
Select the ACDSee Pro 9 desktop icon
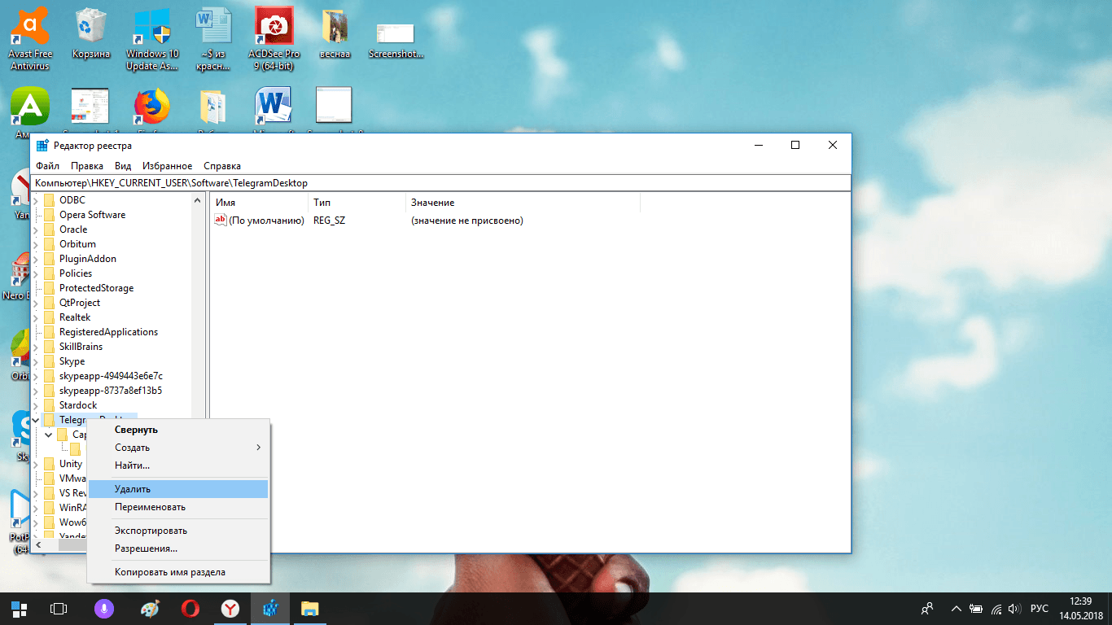pos(274,37)
